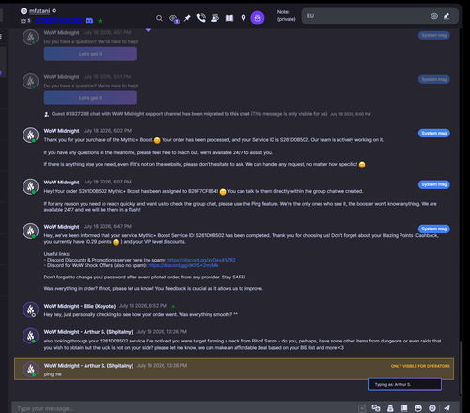Click the ONLY VISIBLE FOR OPERATORS label

point(420,366)
